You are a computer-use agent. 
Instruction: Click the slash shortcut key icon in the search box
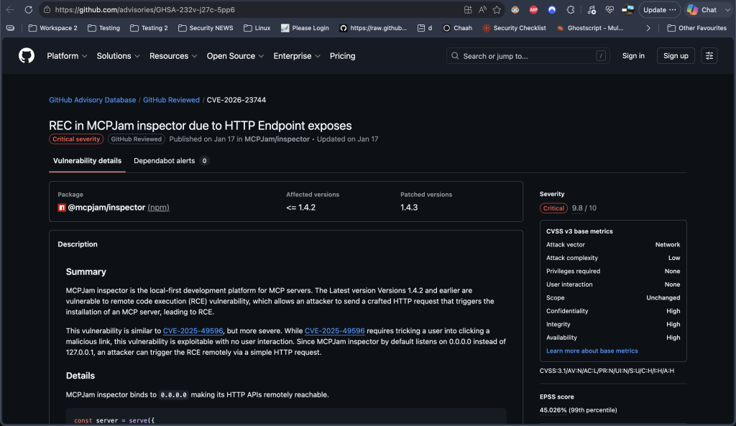600,56
